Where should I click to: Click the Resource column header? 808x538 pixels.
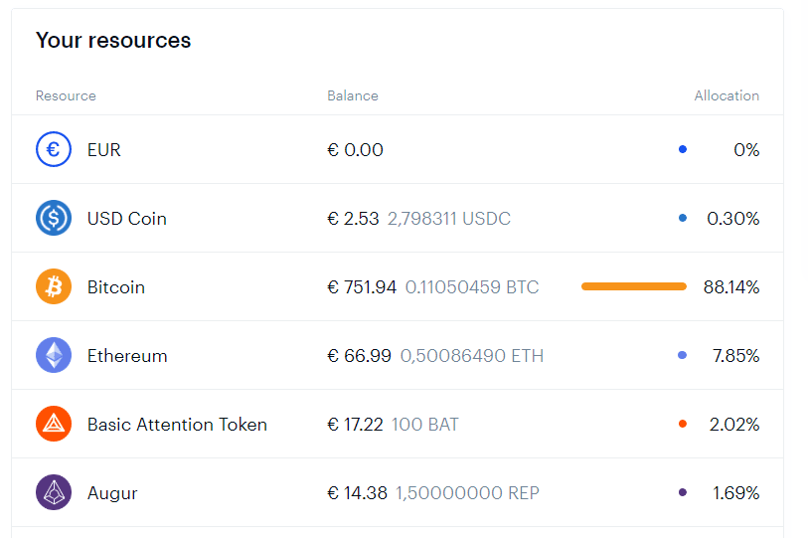[x=66, y=95]
